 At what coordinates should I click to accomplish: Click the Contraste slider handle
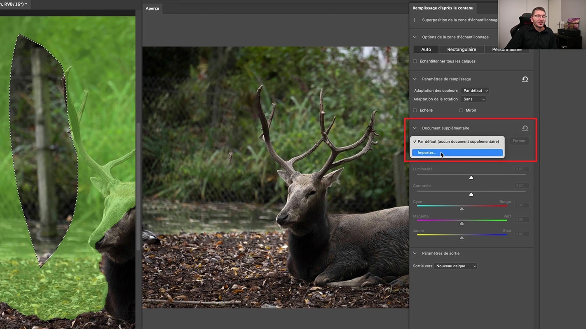[x=471, y=194]
